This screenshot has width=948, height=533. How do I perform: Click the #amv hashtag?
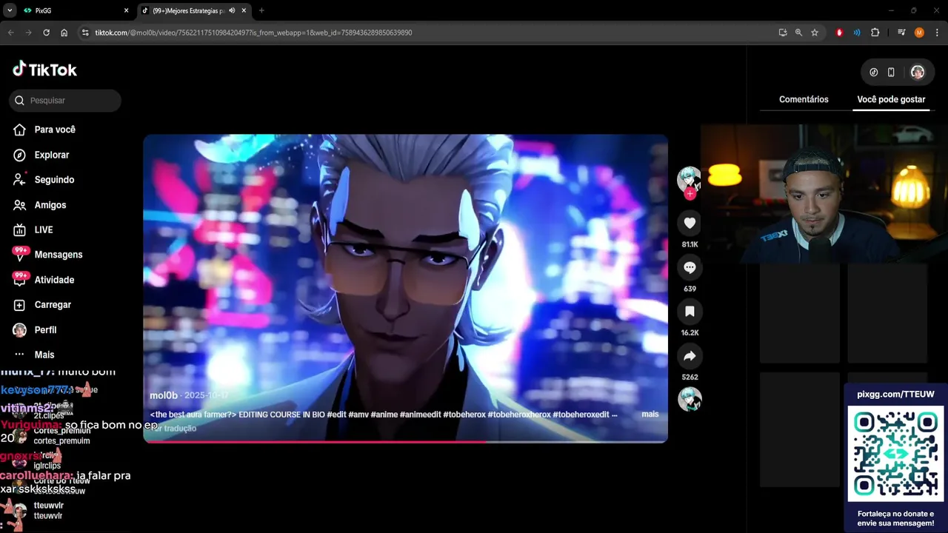pos(358,415)
